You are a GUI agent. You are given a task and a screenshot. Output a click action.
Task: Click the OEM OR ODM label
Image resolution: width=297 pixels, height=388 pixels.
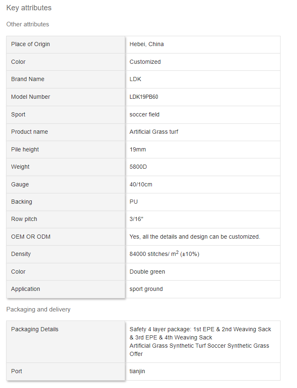coord(31,237)
